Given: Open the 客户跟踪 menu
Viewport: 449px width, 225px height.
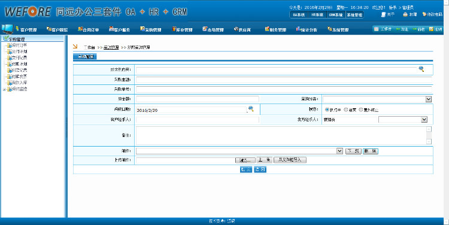Looking at the screenshot, I should [57, 29].
